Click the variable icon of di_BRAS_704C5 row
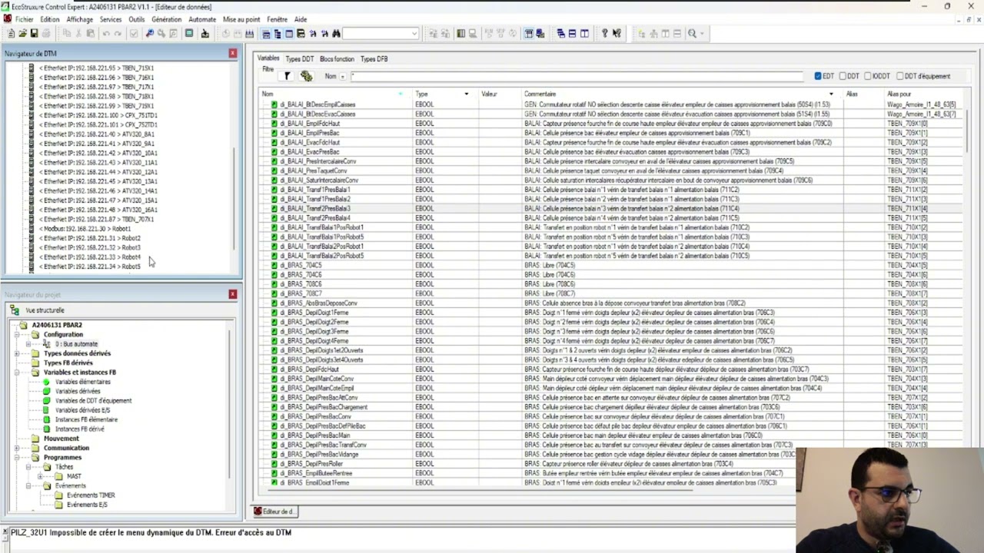Image resolution: width=984 pixels, height=553 pixels. (x=274, y=265)
